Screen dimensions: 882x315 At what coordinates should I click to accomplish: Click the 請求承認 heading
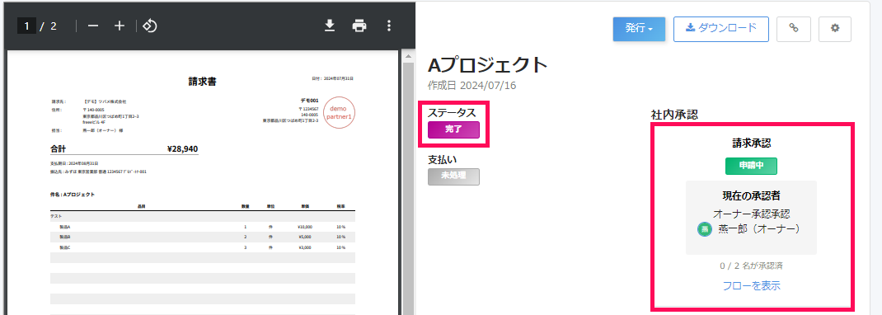point(752,143)
